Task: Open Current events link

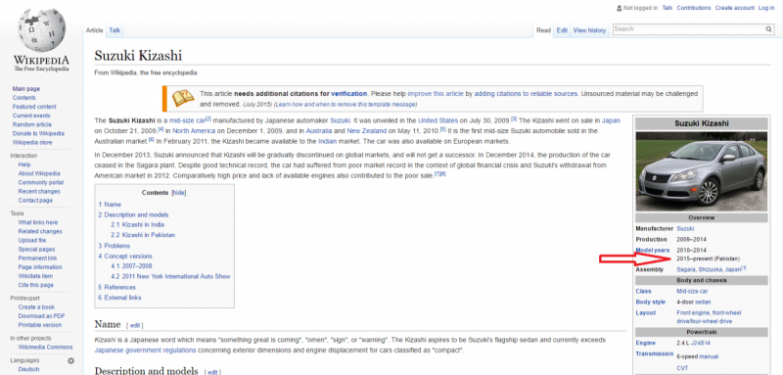Action: [31, 116]
